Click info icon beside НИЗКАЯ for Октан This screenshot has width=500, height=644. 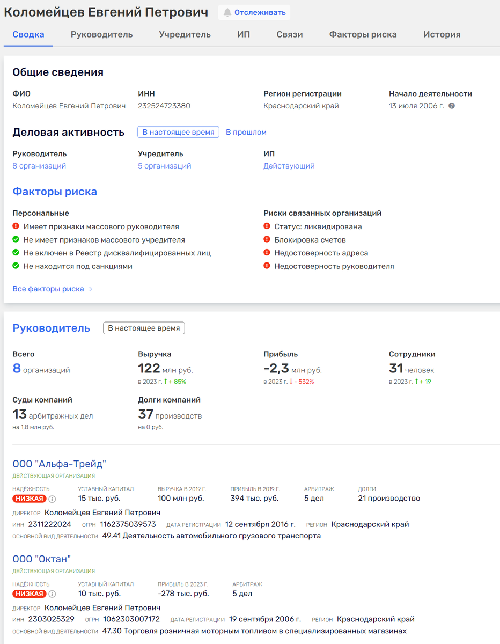[x=52, y=594]
